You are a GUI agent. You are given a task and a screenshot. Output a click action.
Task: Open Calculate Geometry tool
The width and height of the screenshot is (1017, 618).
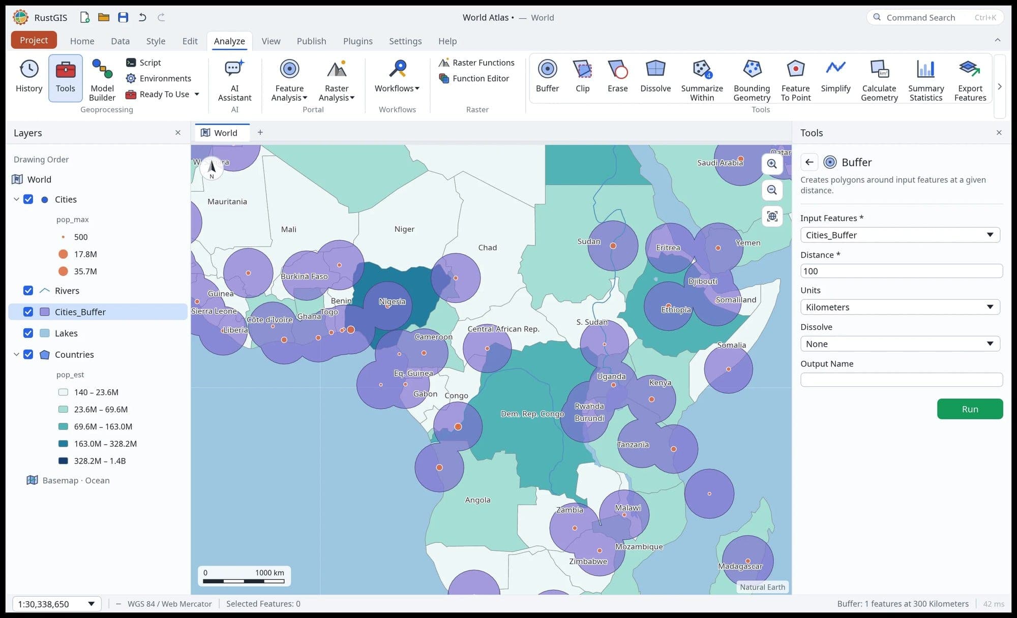click(879, 80)
